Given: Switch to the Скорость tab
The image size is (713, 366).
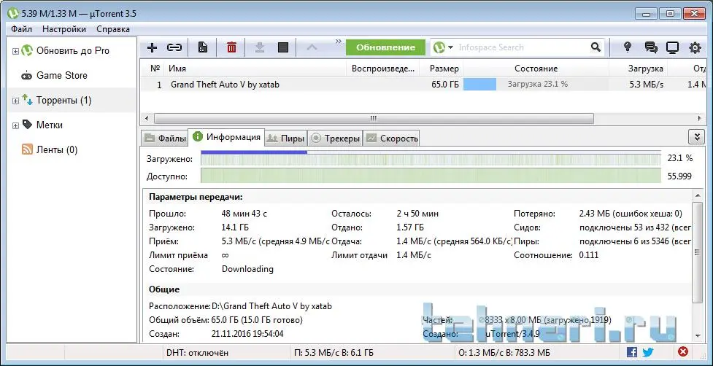Looking at the screenshot, I should [x=391, y=138].
